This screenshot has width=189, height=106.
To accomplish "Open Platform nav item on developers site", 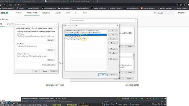I will pos(19,13).
